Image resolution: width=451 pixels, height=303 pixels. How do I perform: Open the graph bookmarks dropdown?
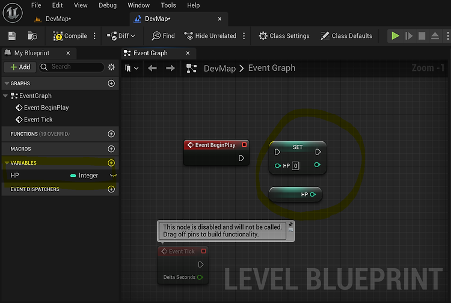click(x=132, y=69)
